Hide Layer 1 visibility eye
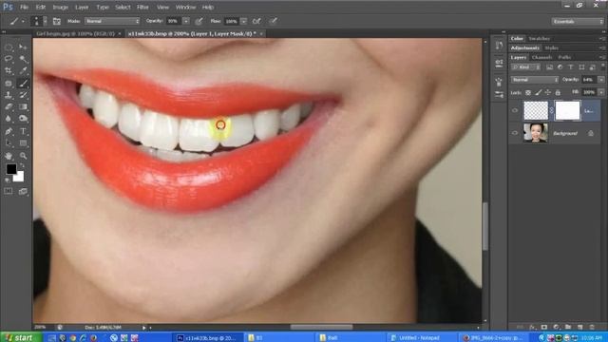 515,110
